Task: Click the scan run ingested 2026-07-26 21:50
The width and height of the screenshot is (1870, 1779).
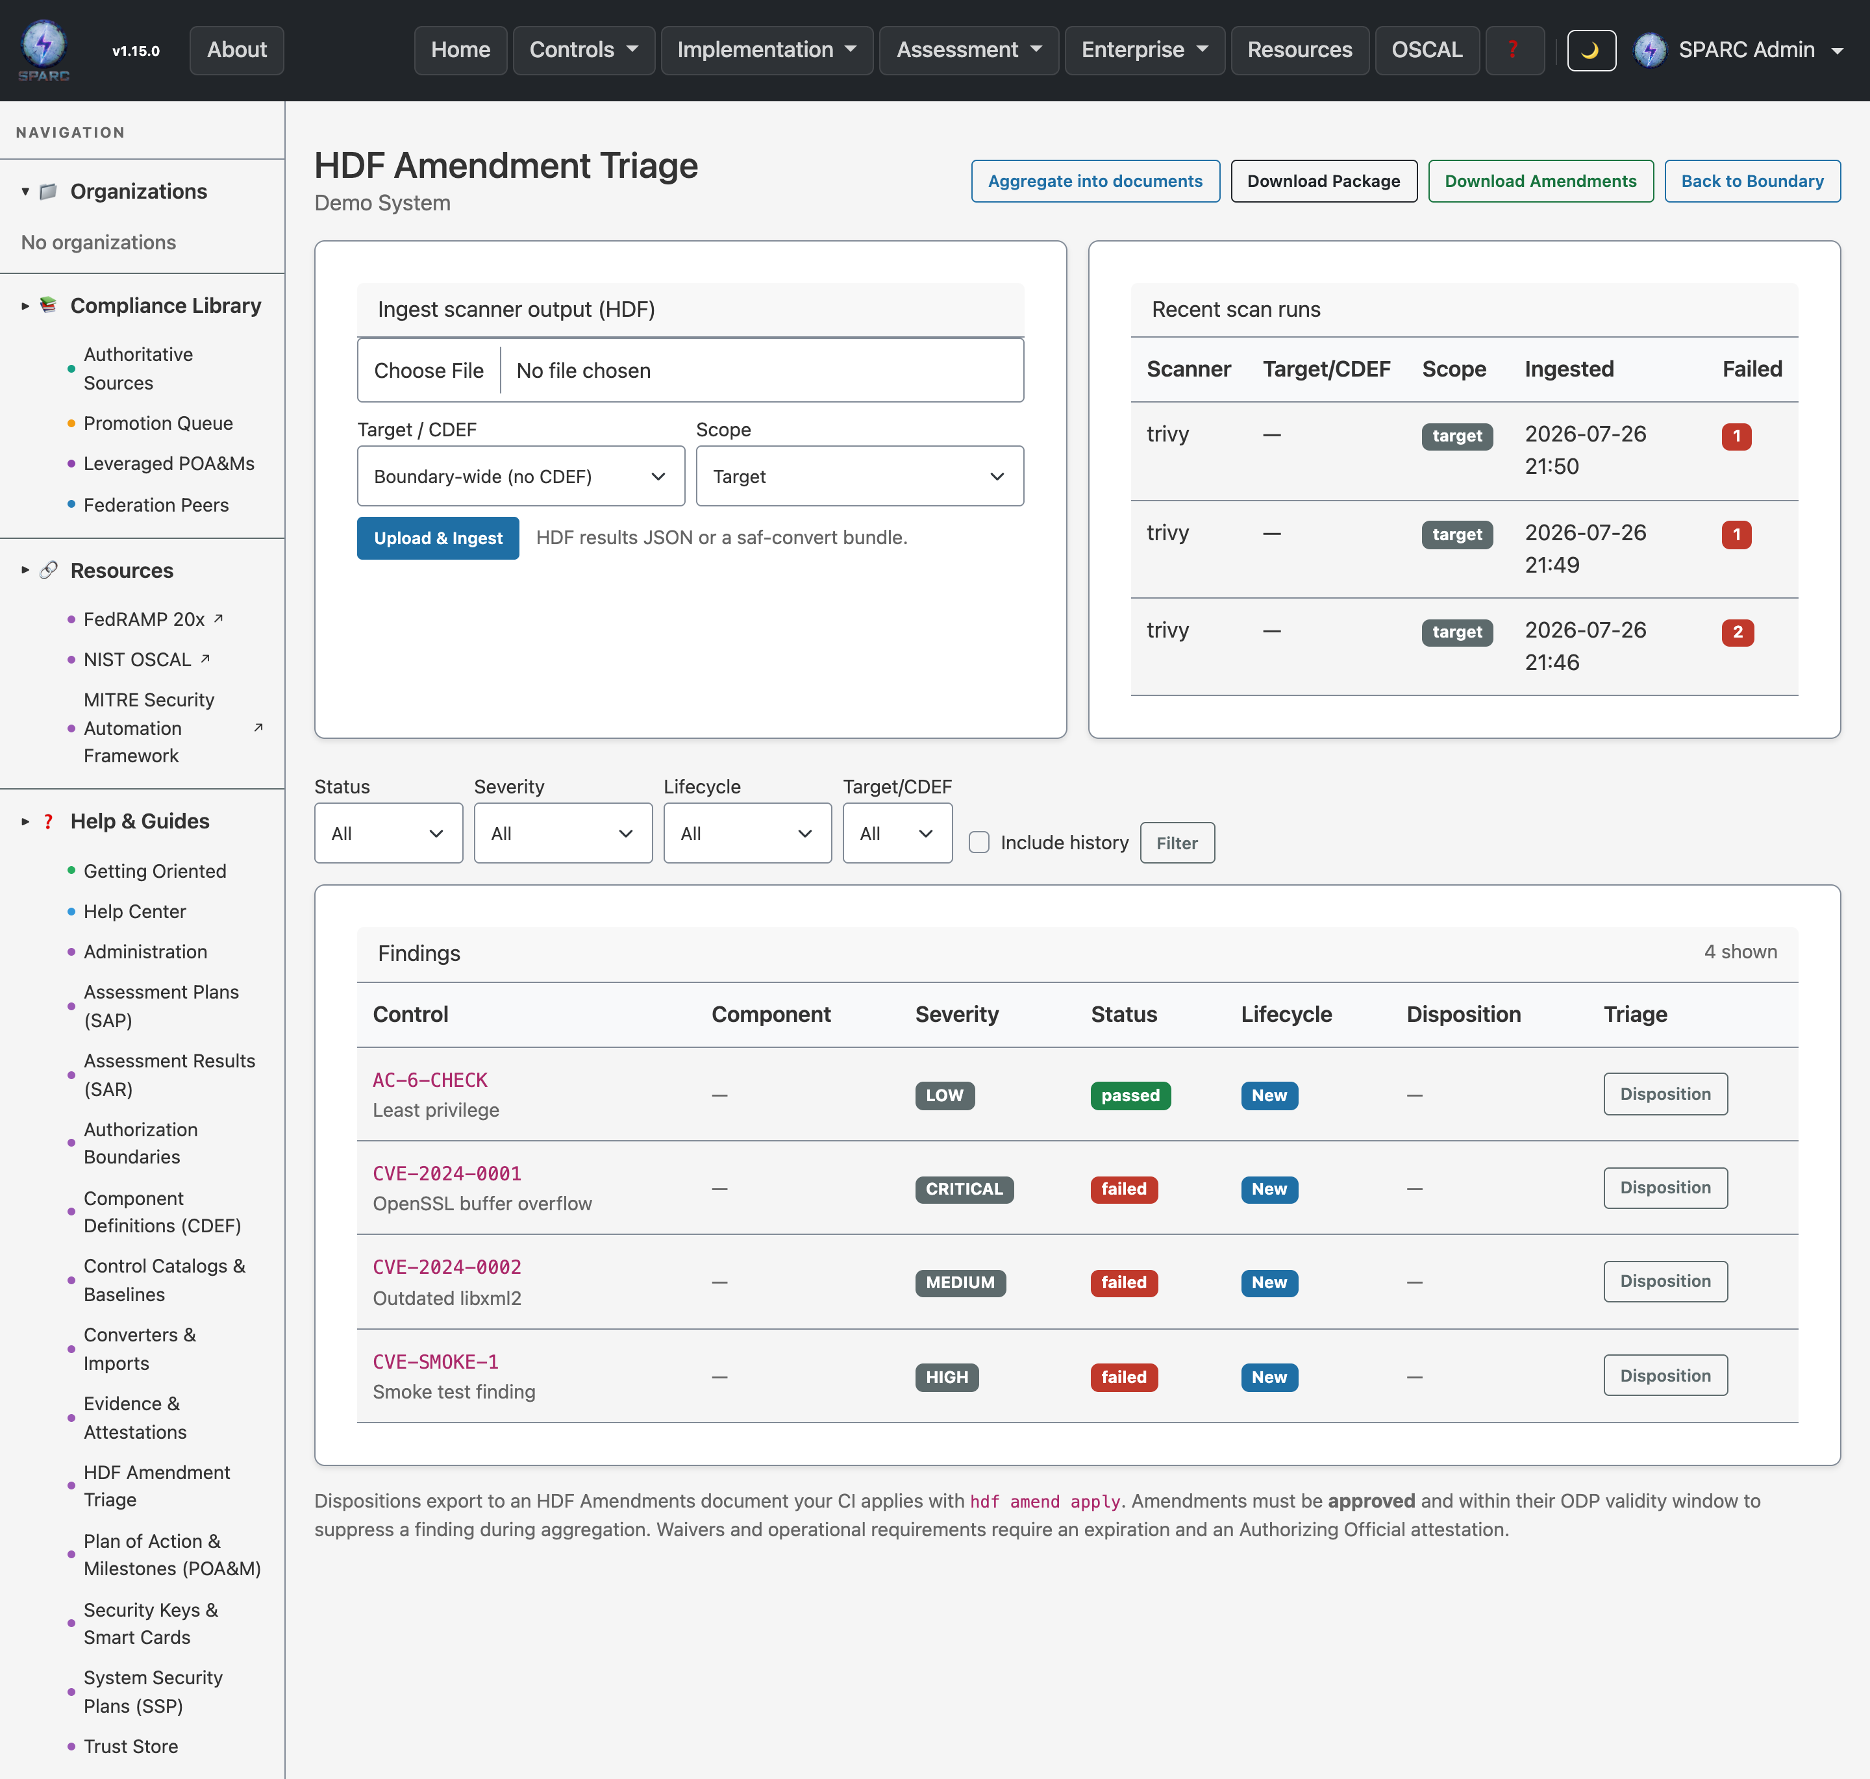Action: 1463,451
